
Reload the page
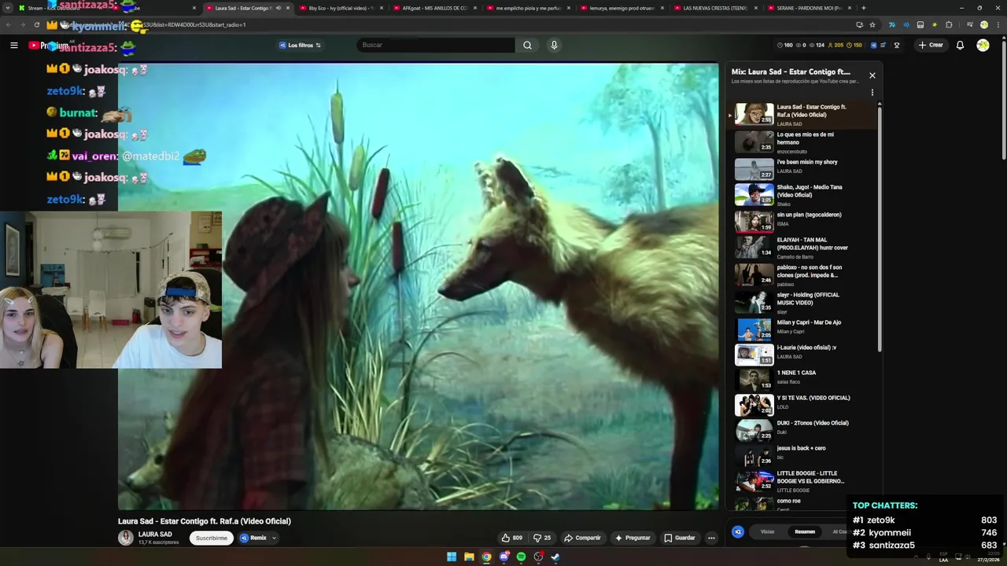[x=36, y=24]
